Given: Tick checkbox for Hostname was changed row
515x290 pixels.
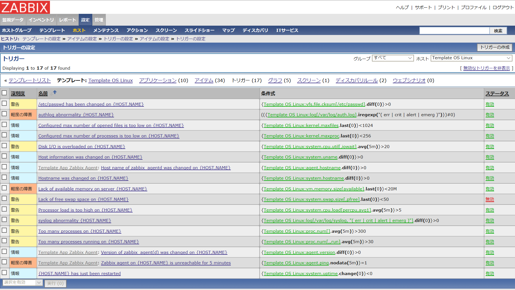Looking at the screenshot, I should pos(4,177).
